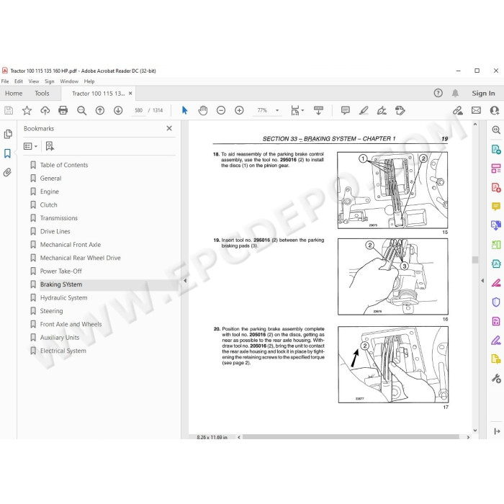The width and height of the screenshot is (504, 504).
Task: Go to previous page arrow
Action: tap(100, 111)
